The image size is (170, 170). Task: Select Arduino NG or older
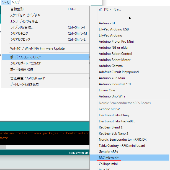tap(130, 48)
